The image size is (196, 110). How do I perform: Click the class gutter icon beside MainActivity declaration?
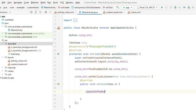(x=58, y=28)
